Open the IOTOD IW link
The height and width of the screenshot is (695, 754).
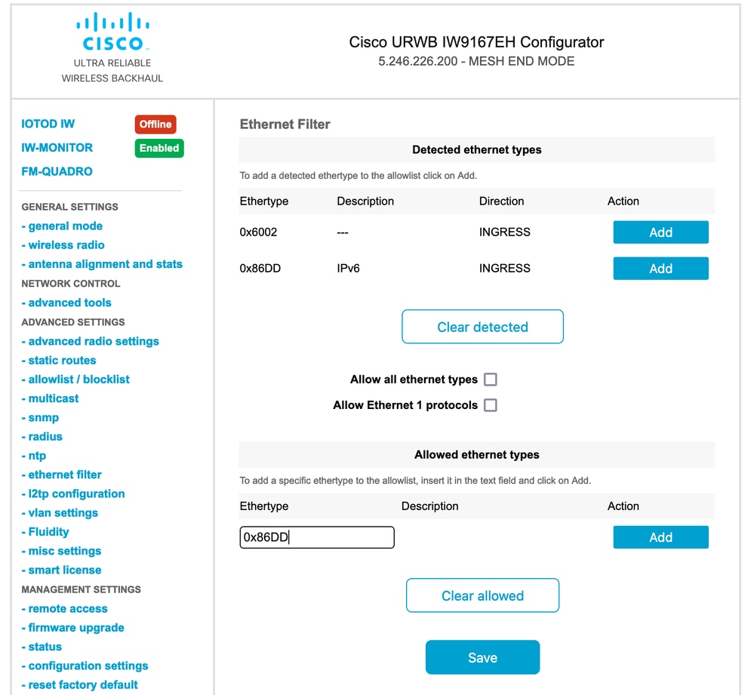48,124
